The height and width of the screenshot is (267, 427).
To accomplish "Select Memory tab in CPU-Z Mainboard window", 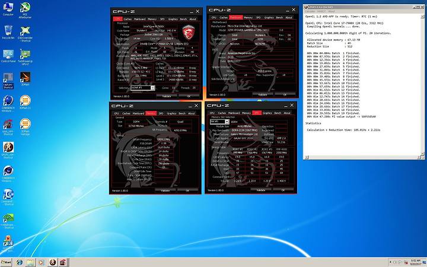I will coord(248,17).
